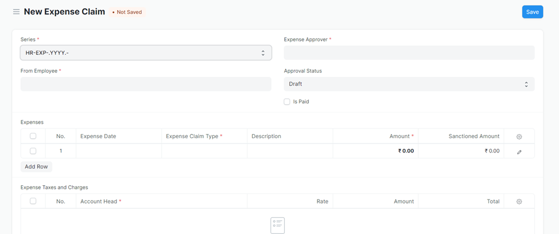
Task: Open the hamburger sidebar menu icon
Action: click(16, 12)
